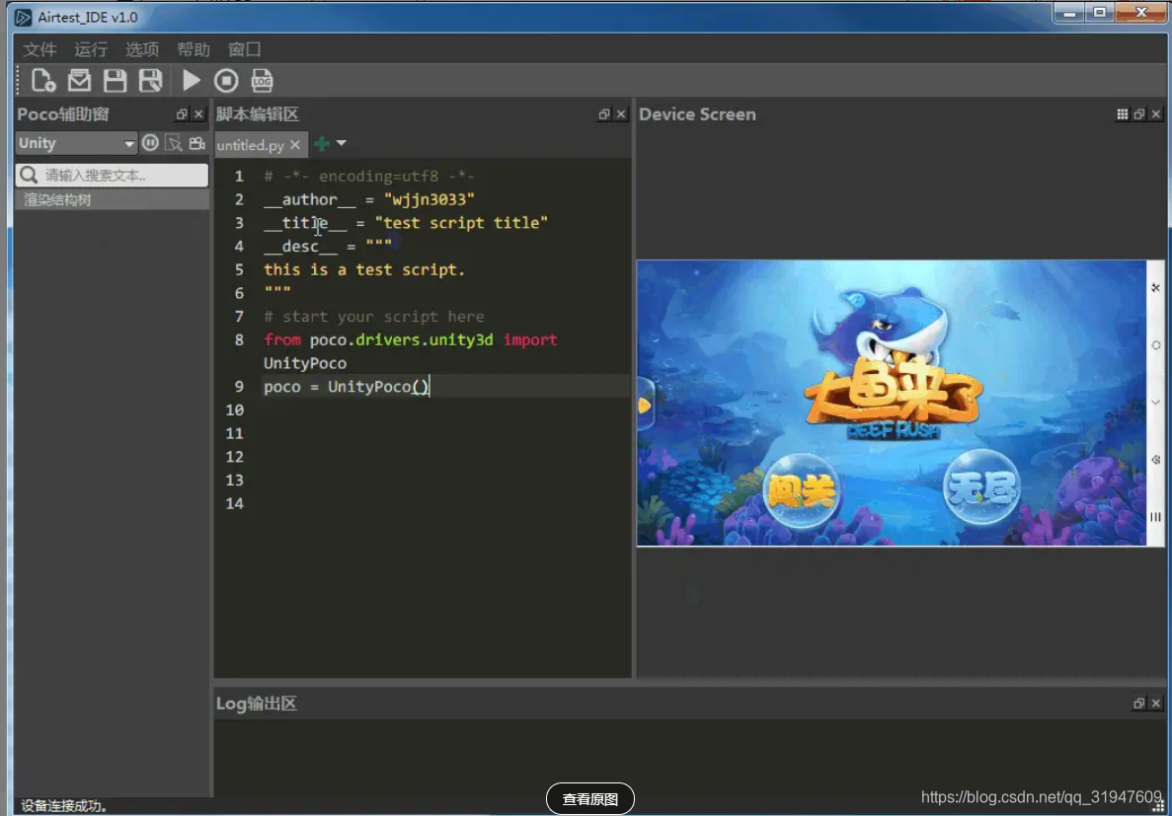Click the "wjjn3033" author string
This screenshot has width=1172, height=816.
click(x=430, y=199)
